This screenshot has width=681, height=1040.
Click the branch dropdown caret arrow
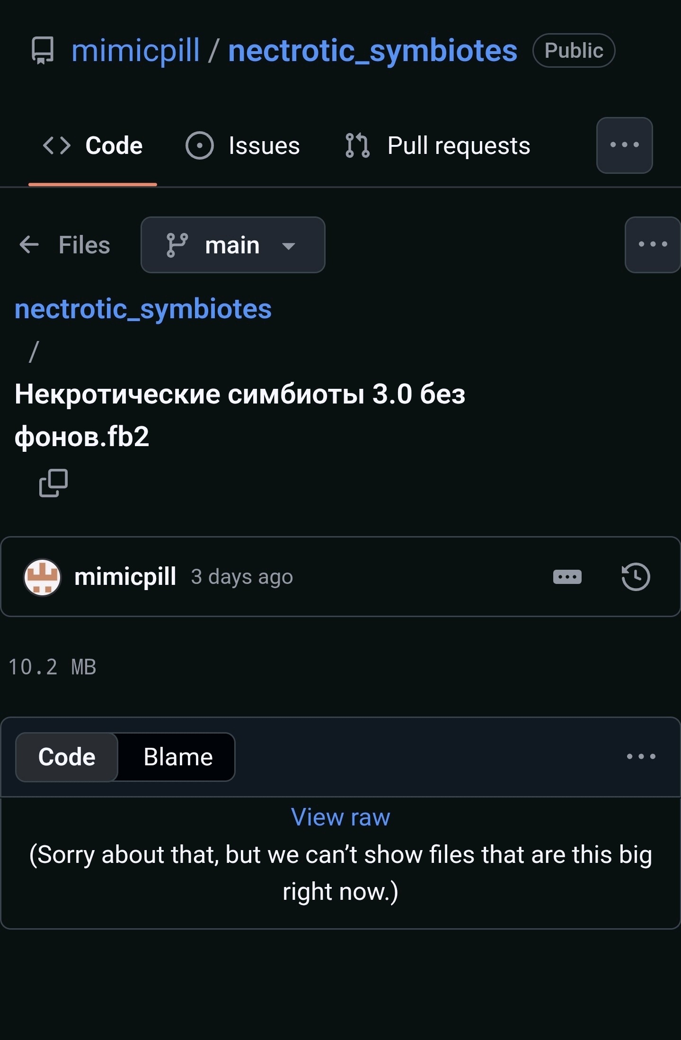pos(289,246)
